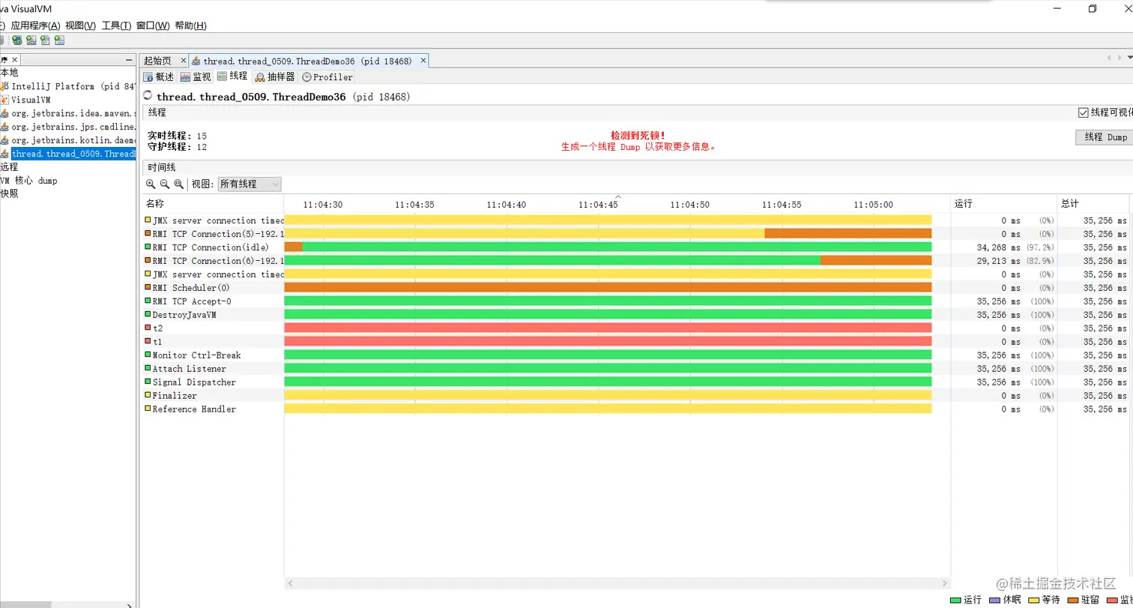This screenshot has width=1133, height=608.
Task: Click the state icon of thread t1
Action: point(148,342)
